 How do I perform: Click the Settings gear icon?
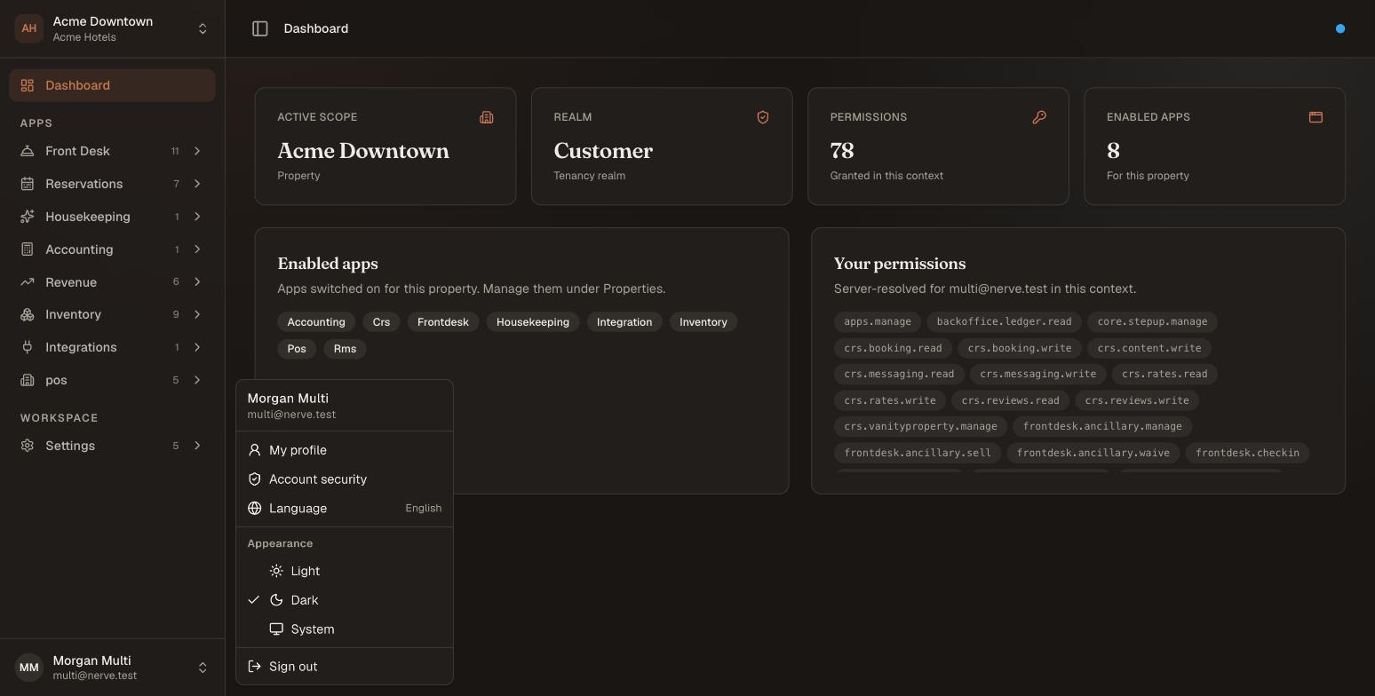[x=28, y=446]
